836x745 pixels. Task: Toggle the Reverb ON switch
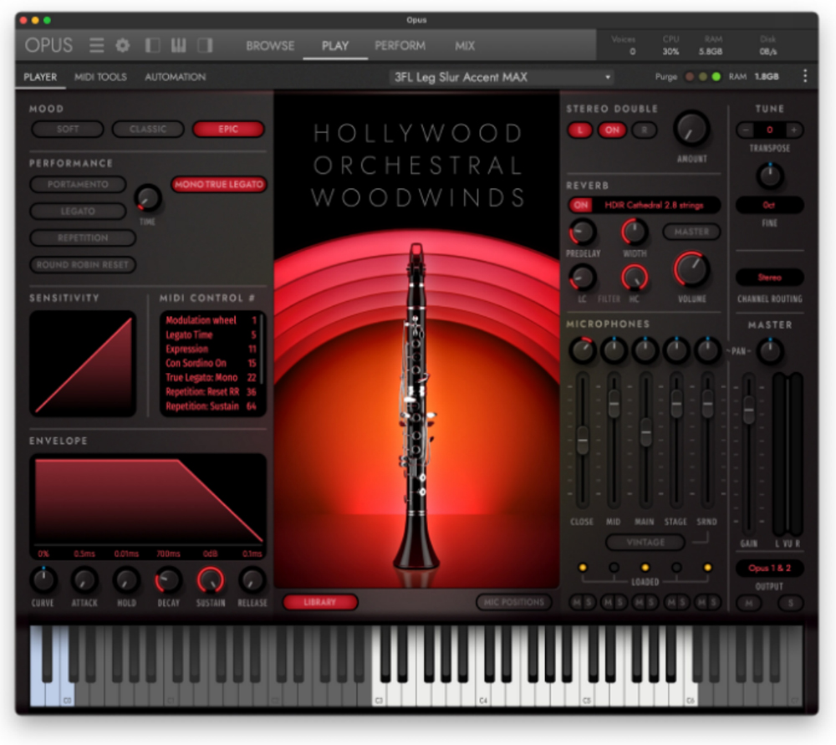click(x=581, y=205)
